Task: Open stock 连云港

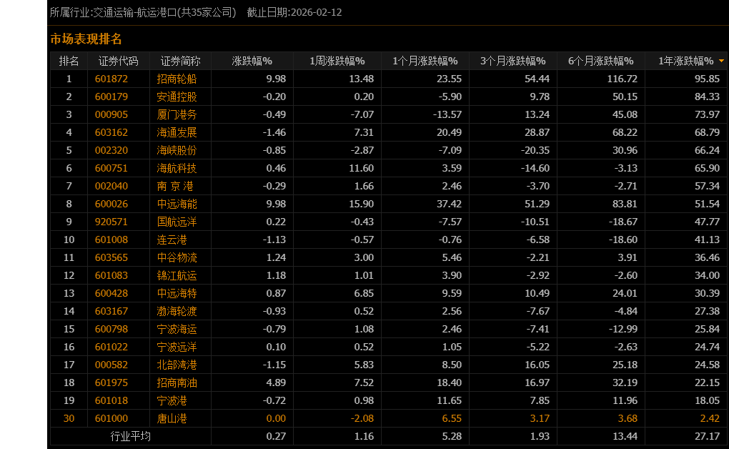Action: point(172,240)
